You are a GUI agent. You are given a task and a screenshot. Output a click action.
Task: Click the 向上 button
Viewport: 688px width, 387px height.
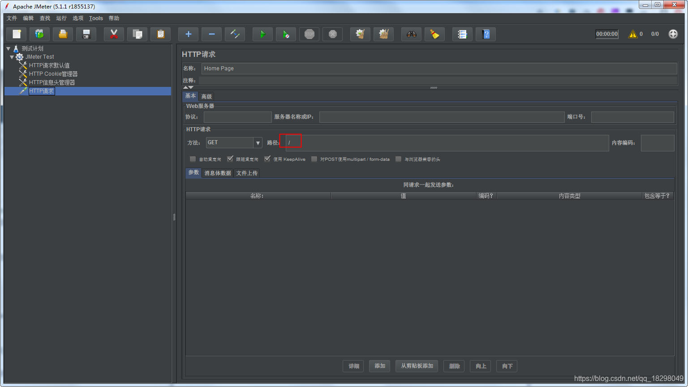(481, 366)
